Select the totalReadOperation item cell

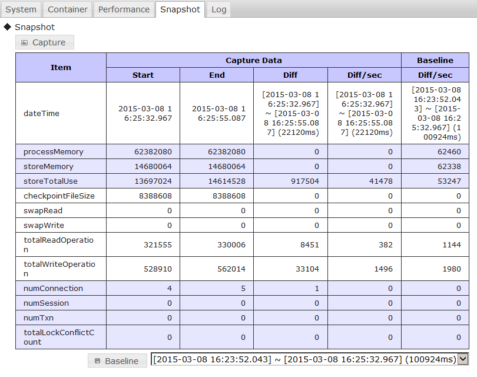58,244
